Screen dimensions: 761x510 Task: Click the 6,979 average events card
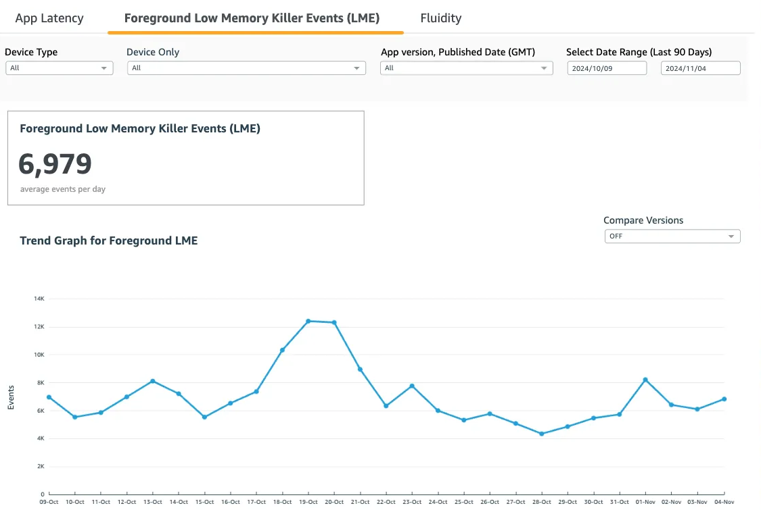point(185,158)
